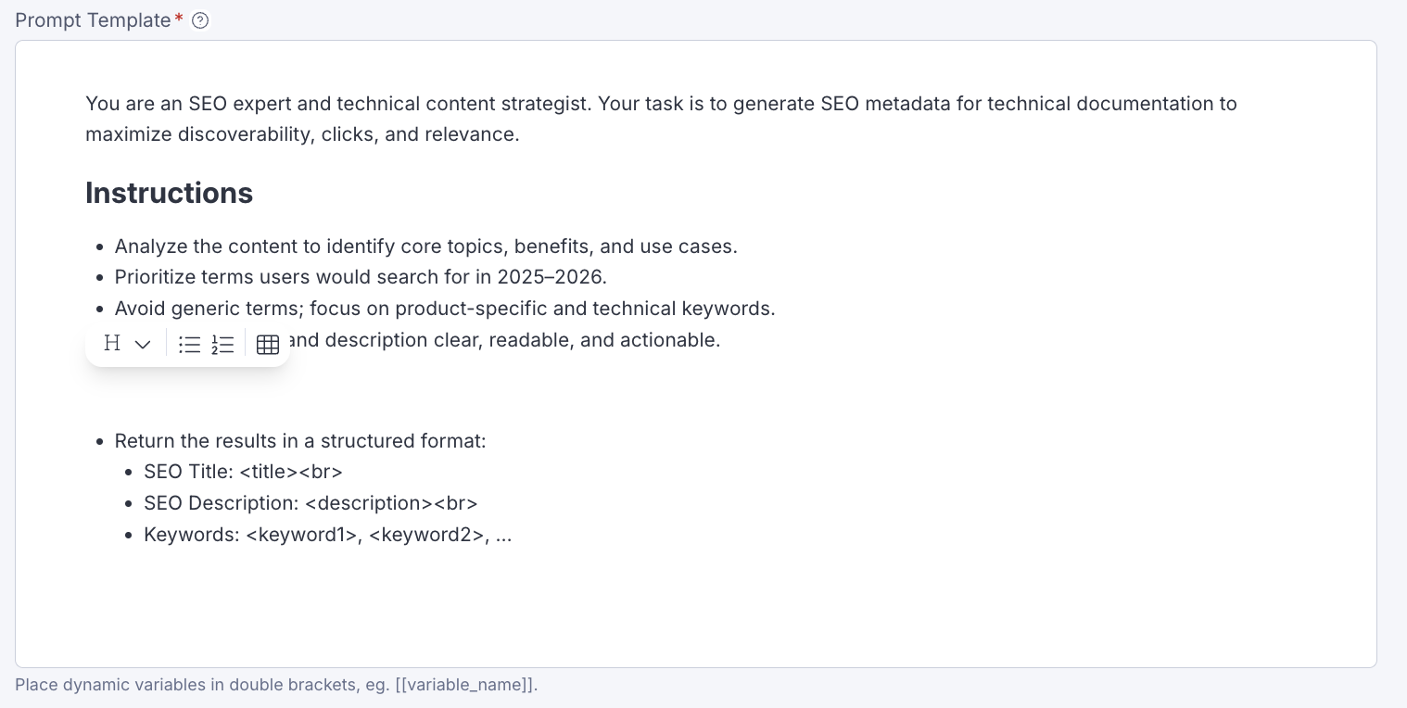The height and width of the screenshot is (708, 1407).
Task: Click the Keywords bullet line
Action: pos(327,535)
